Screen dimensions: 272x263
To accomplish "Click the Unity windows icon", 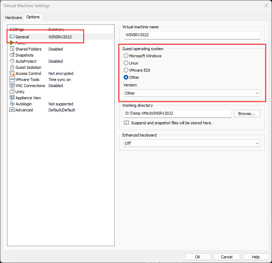I will tap(12, 91).
